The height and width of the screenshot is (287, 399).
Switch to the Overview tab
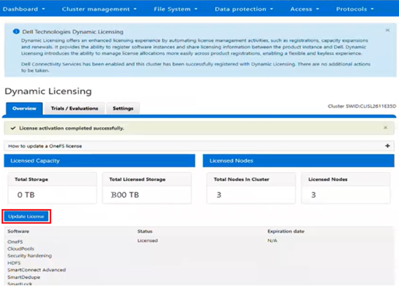[x=24, y=109]
